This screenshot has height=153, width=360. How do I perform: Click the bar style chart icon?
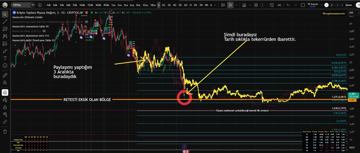tap(223, 5)
